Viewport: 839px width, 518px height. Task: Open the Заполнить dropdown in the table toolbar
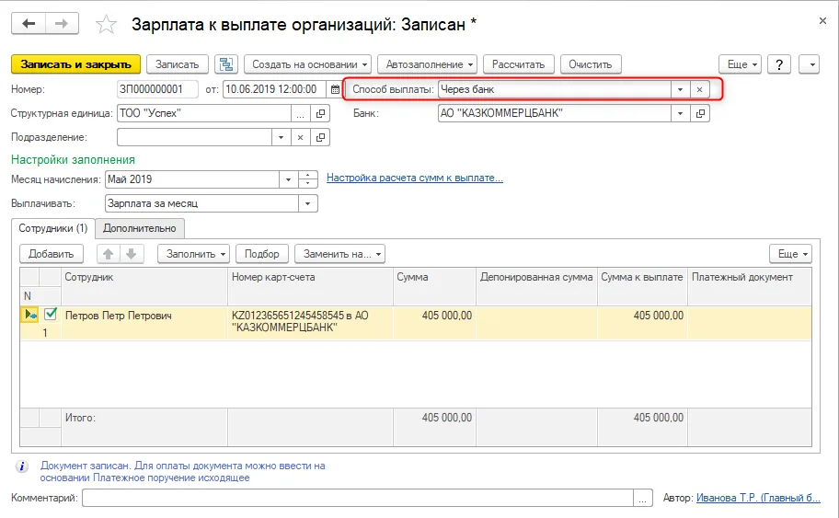[194, 254]
